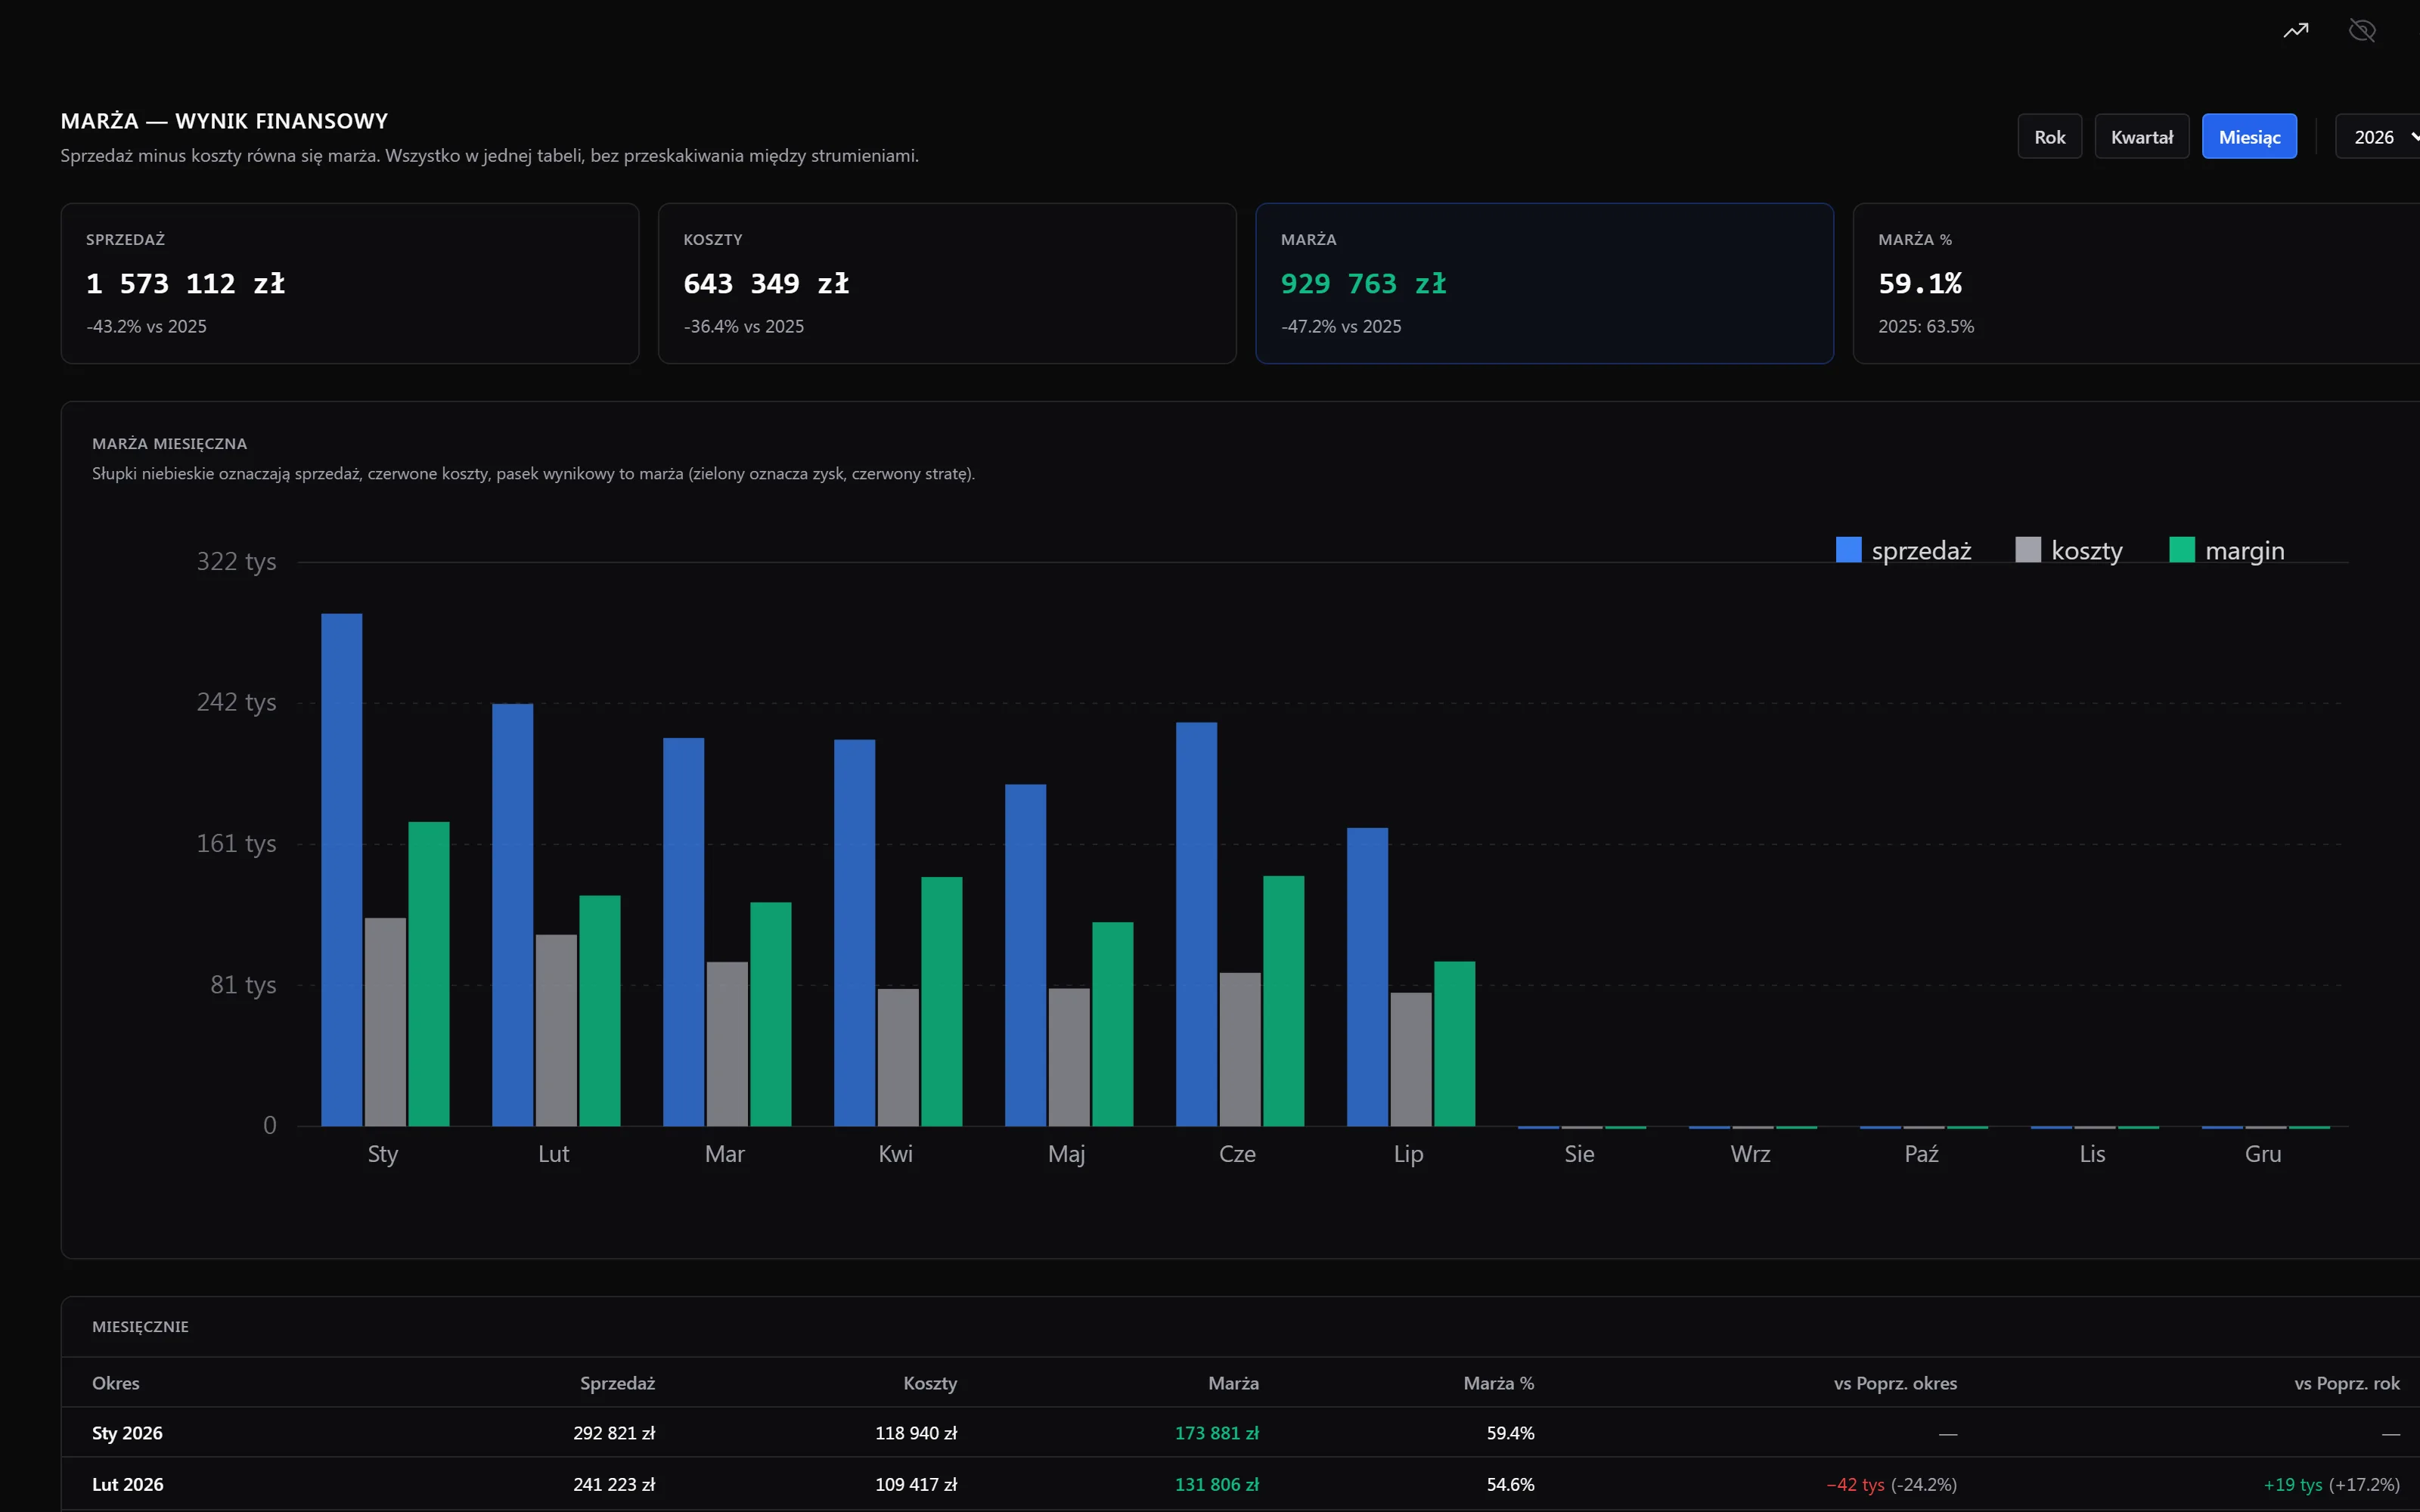The image size is (2420, 1512).
Task: Select the Sprzedaż summary card
Action: [x=350, y=283]
